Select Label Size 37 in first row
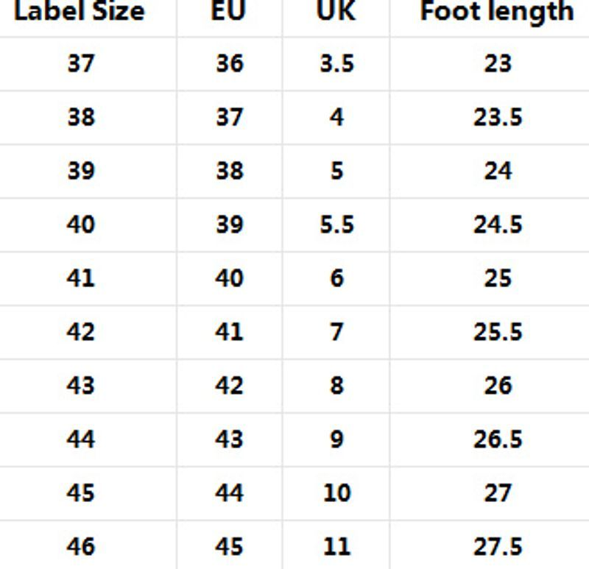The image size is (589, 569). click(x=80, y=63)
